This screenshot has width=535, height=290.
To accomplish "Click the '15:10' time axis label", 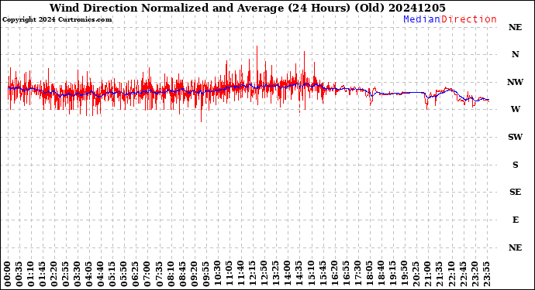I will coord(310,274).
